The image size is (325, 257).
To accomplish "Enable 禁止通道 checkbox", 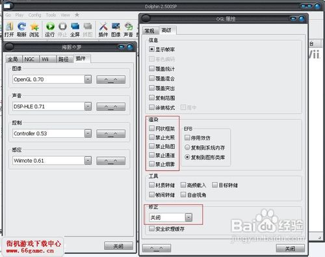I will tap(151, 155).
